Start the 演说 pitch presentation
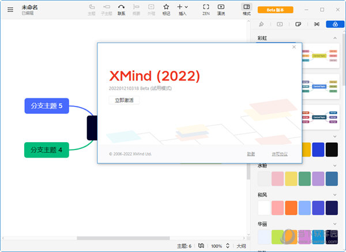346x252 pixels. pos(221,10)
